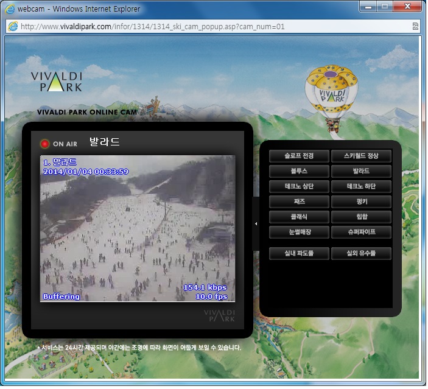
Task: Click the Internet Explorer icon in title bar
Action: pos(10,9)
